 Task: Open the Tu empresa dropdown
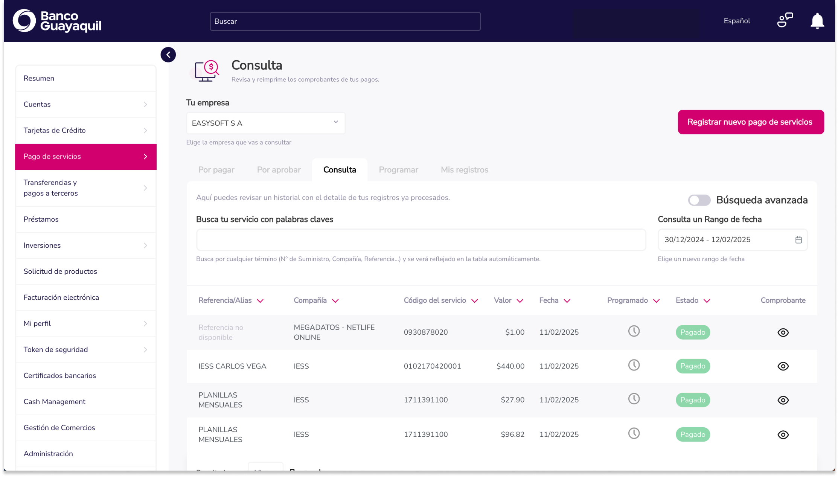coord(265,123)
